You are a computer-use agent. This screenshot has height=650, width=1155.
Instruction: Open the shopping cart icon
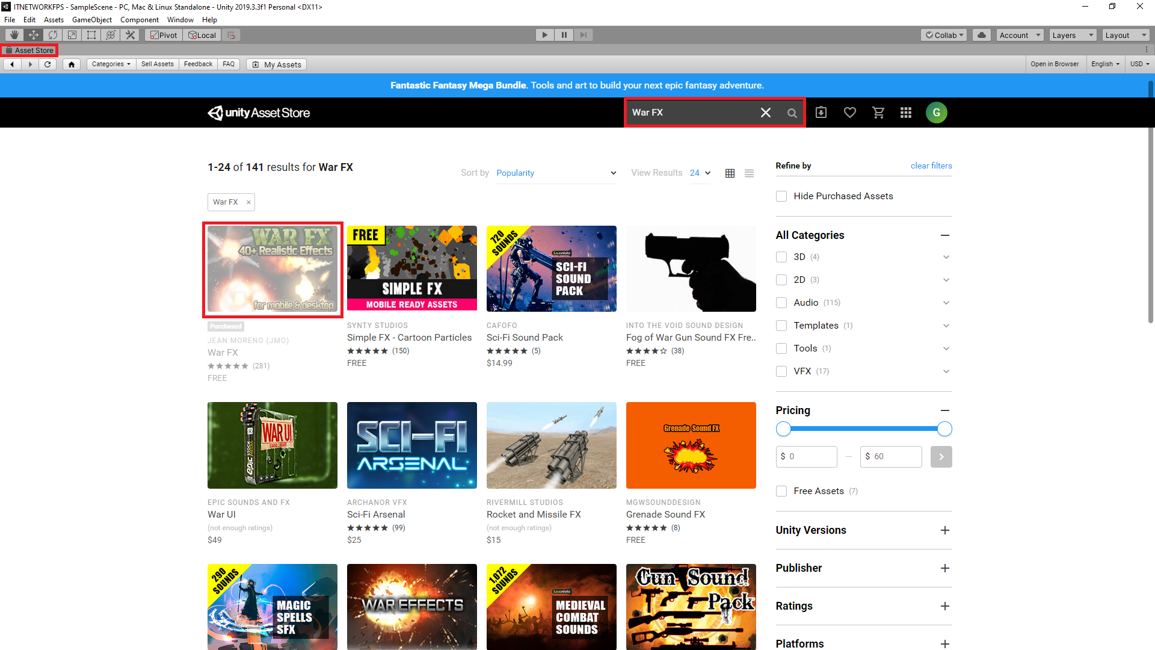[x=878, y=113]
